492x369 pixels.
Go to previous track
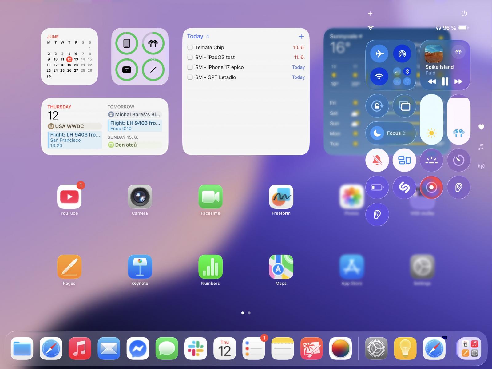(432, 81)
